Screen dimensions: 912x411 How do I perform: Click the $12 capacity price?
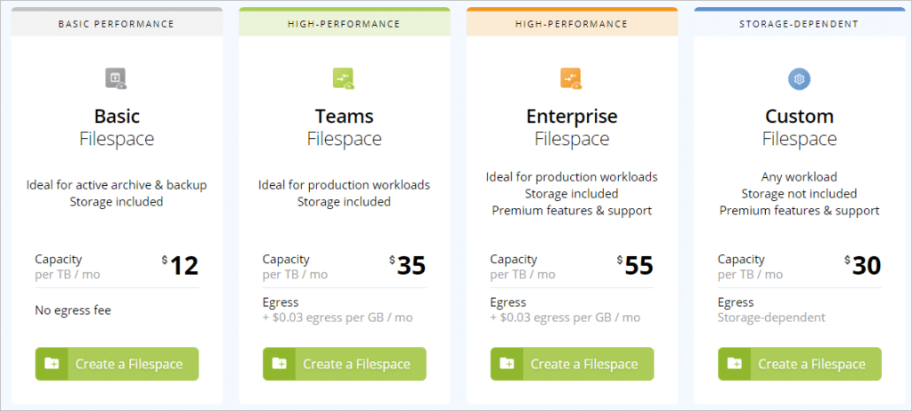click(x=180, y=266)
